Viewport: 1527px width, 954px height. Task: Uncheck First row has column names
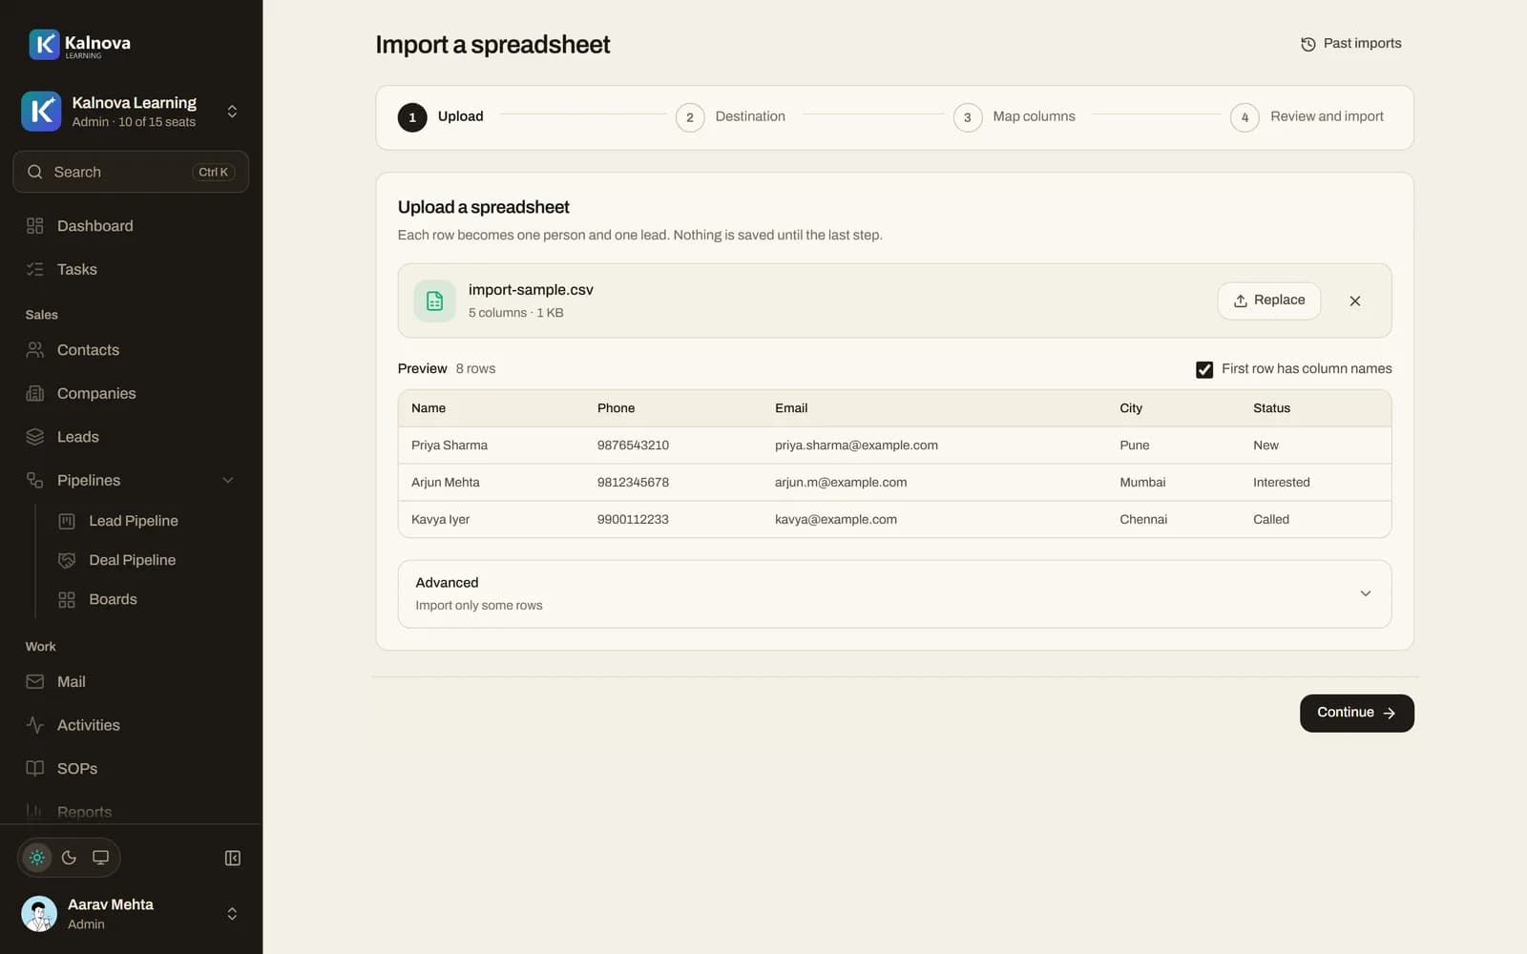[1204, 369]
